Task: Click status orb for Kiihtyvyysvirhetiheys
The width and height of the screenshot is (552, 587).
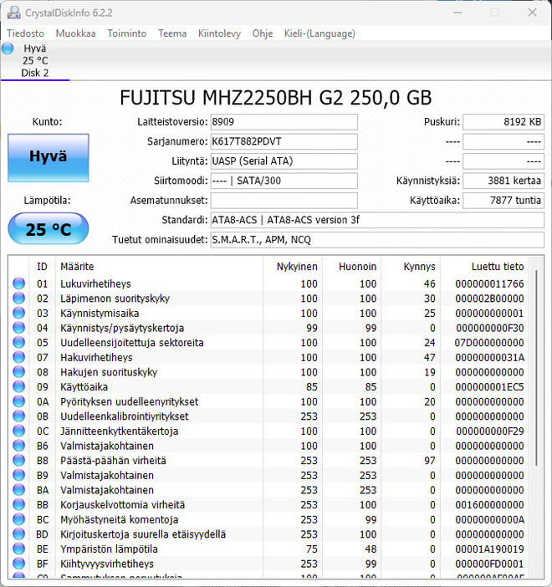Action: [18, 564]
